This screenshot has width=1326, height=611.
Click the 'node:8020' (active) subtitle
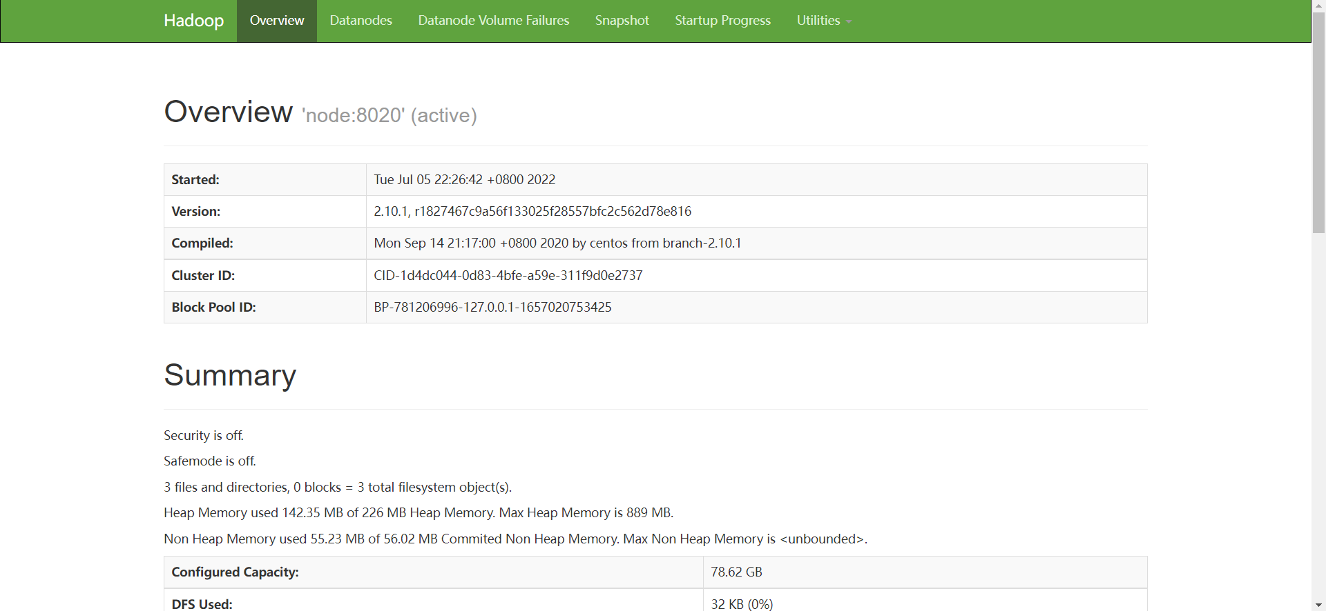(390, 115)
